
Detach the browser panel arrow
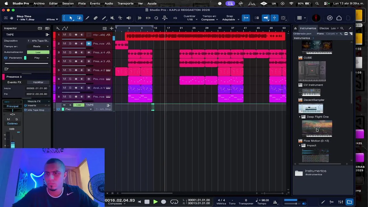click(x=350, y=28)
